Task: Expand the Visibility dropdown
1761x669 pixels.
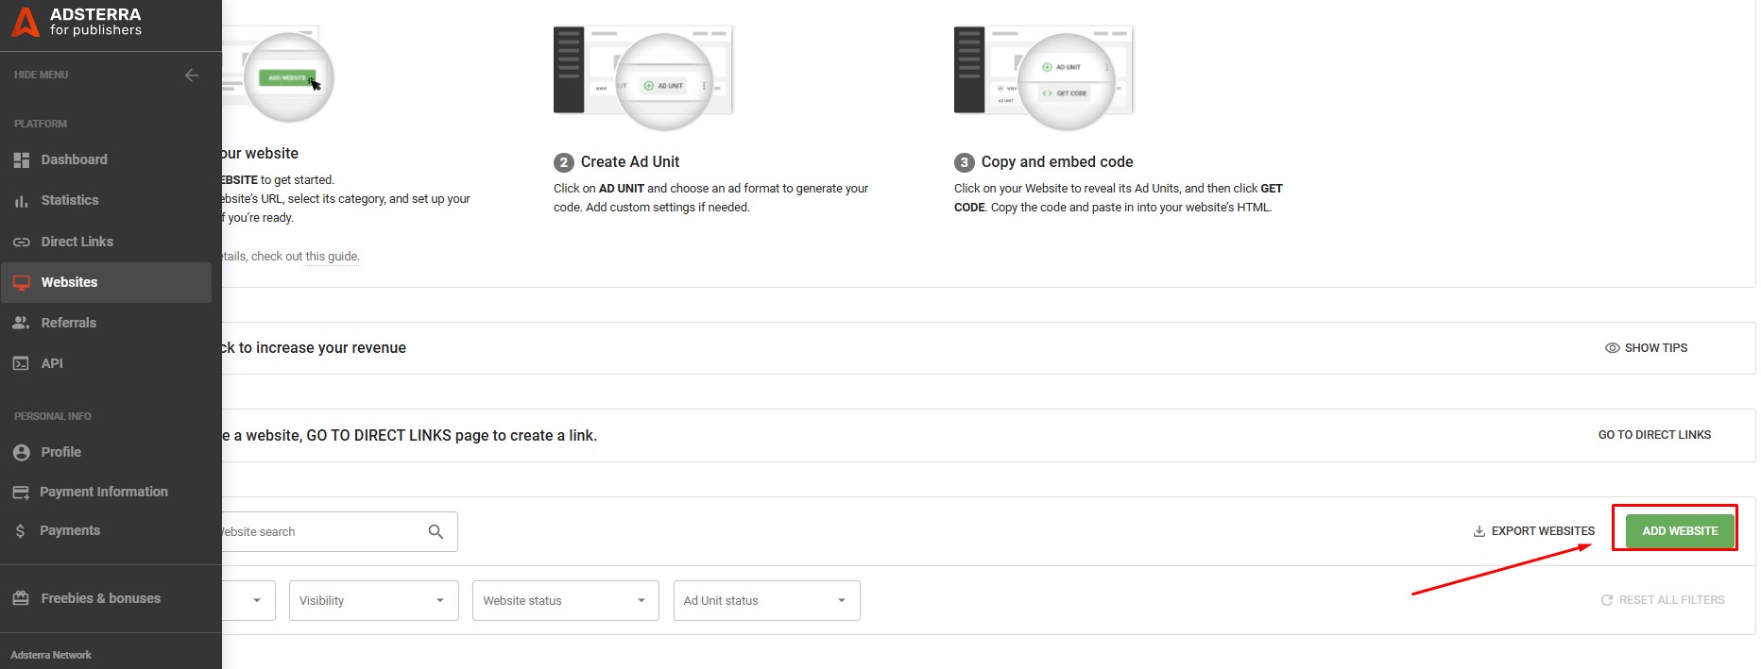Action: 373,601
